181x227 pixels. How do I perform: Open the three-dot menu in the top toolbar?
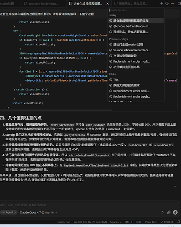pos(172,3)
